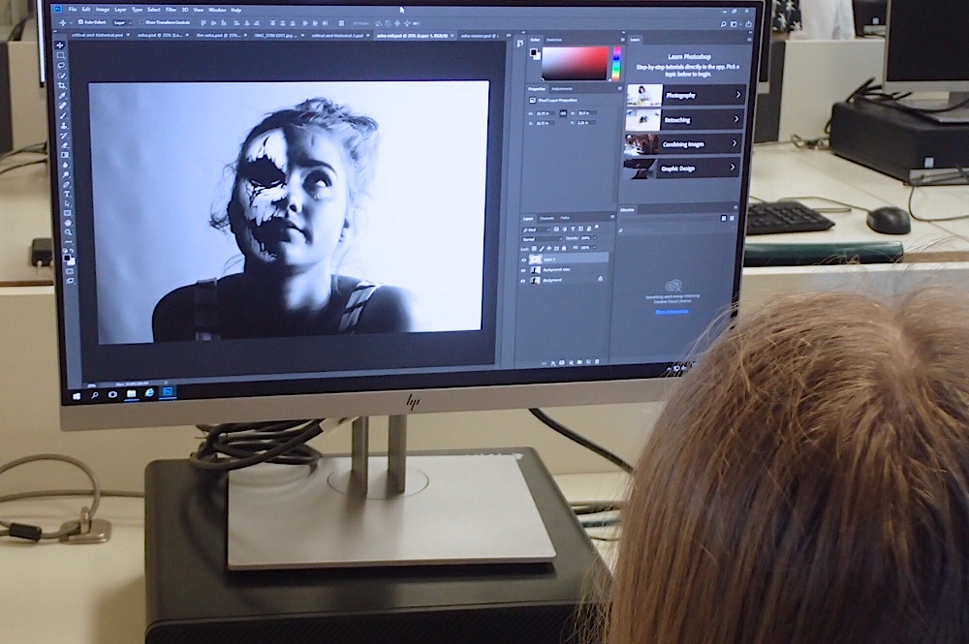969x644 pixels.
Task: Open the Auto-Select Layer dropdown
Action: (x=121, y=21)
